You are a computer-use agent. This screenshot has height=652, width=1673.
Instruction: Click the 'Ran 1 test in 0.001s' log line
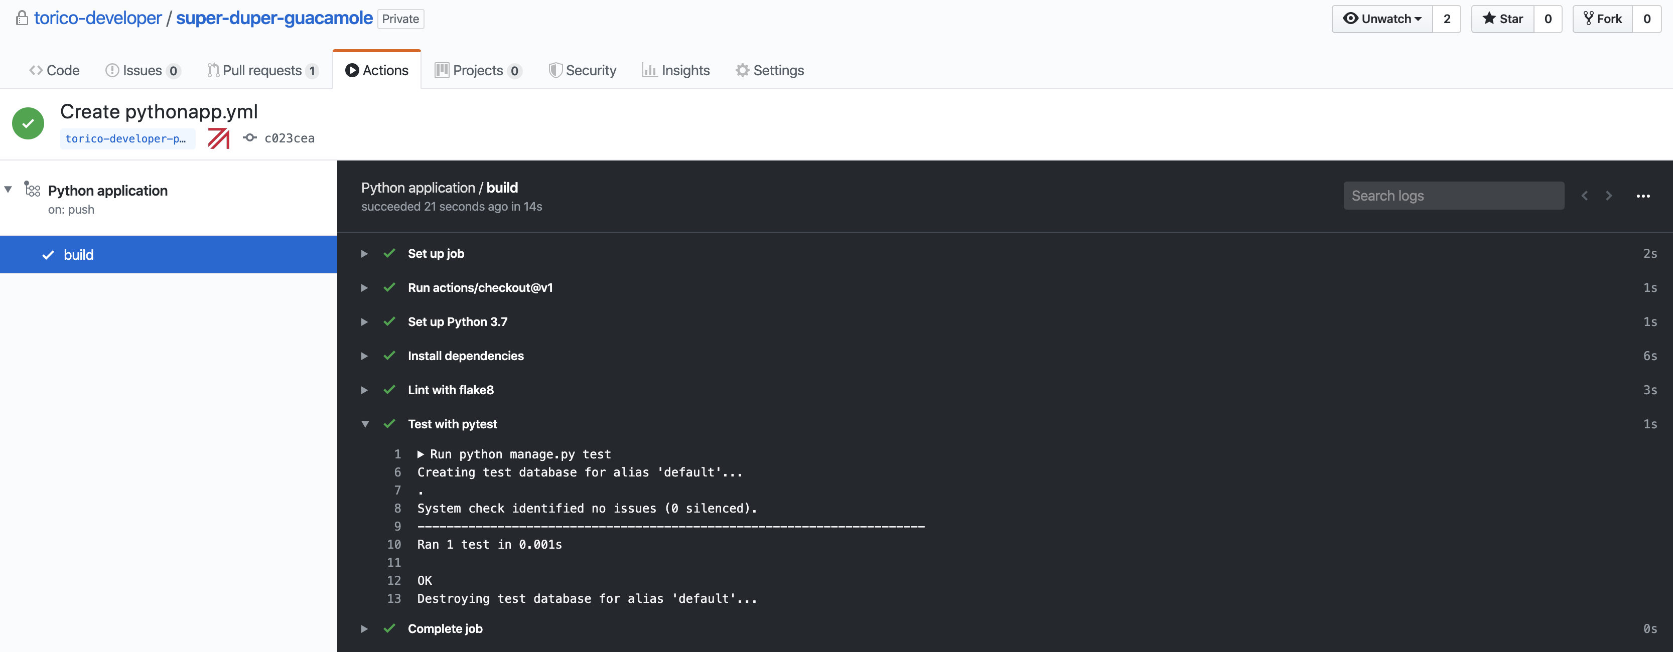coord(490,544)
